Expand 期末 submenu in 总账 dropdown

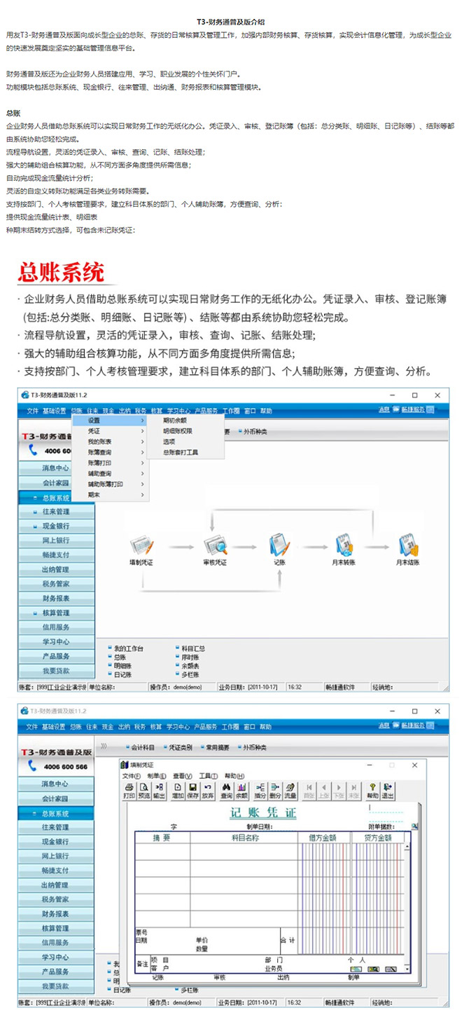111,494
